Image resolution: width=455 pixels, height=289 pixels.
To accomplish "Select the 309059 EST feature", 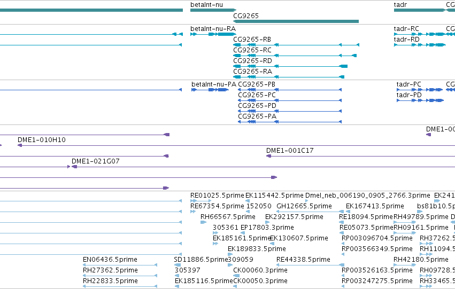I will click(230, 265).
